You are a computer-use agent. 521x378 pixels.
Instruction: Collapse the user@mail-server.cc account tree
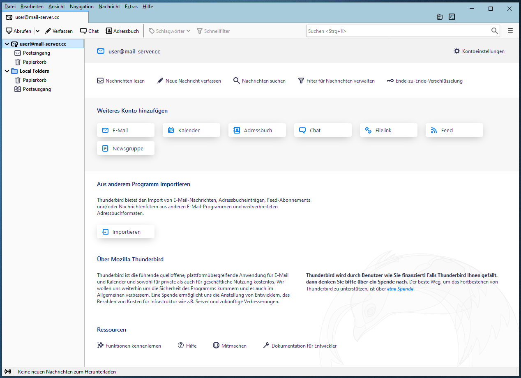pyautogui.click(x=7, y=44)
